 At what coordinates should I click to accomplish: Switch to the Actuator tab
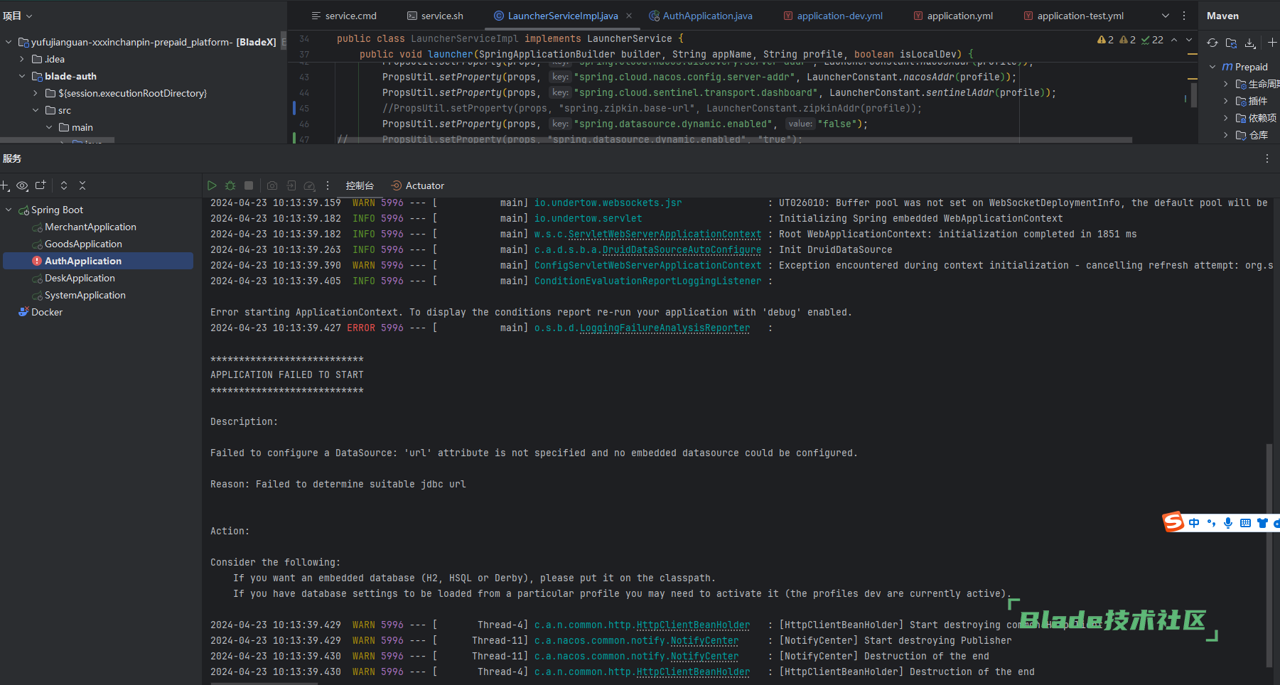pyautogui.click(x=418, y=185)
